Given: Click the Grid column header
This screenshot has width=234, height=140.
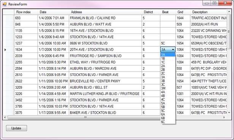Looking at the screenshot, I should [183, 12].
